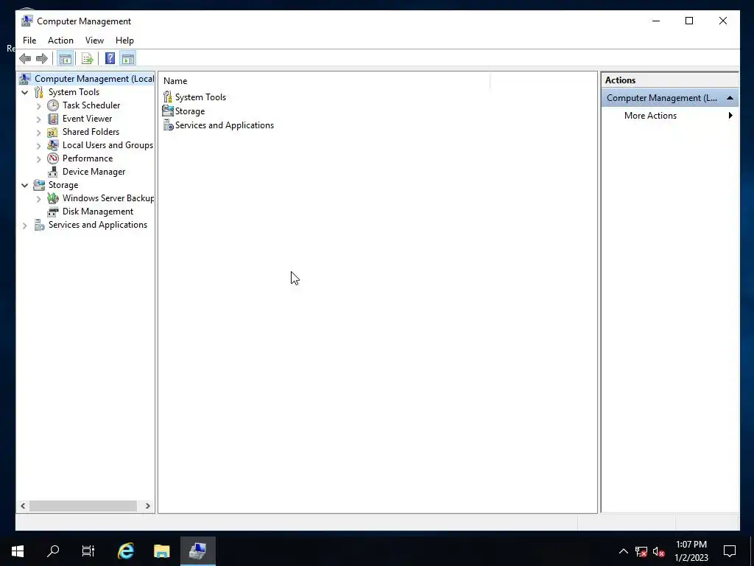
Task: Collapse the Computer Management actions section
Action: [730, 98]
